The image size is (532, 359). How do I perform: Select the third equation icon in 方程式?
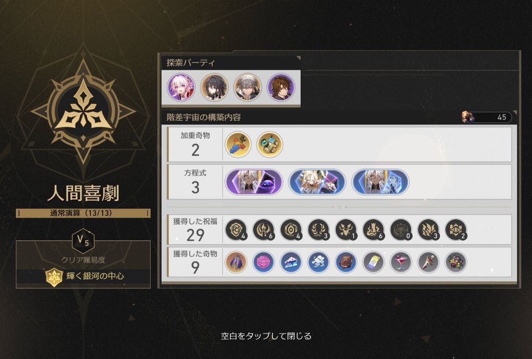tap(380, 182)
